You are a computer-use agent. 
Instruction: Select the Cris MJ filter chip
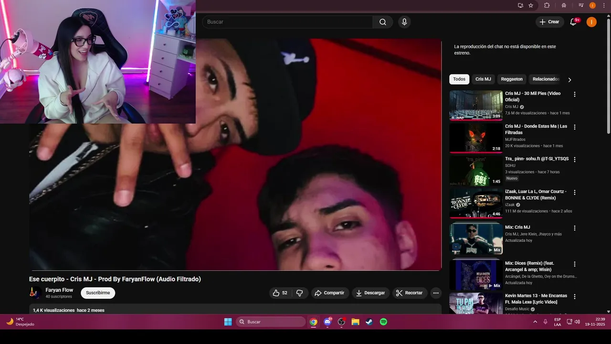[483, 79]
